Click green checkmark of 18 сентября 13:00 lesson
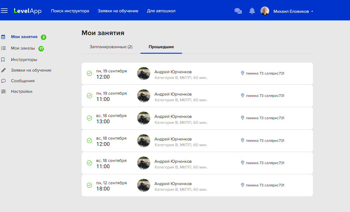The height and width of the screenshot is (212, 350). (x=89, y=118)
